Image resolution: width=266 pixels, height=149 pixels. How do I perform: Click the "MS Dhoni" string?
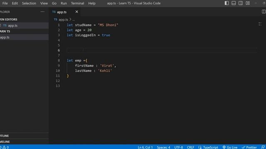point(108,25)
